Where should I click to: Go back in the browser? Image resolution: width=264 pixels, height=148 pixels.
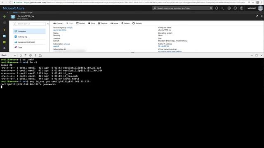tap(2, 2)
